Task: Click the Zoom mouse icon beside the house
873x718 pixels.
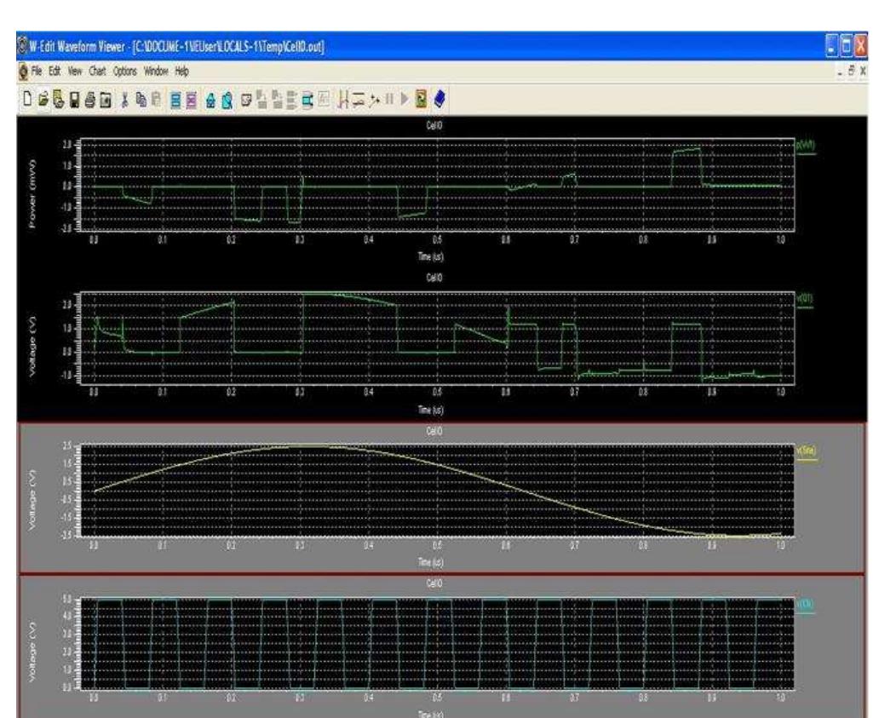Action: 227,101
